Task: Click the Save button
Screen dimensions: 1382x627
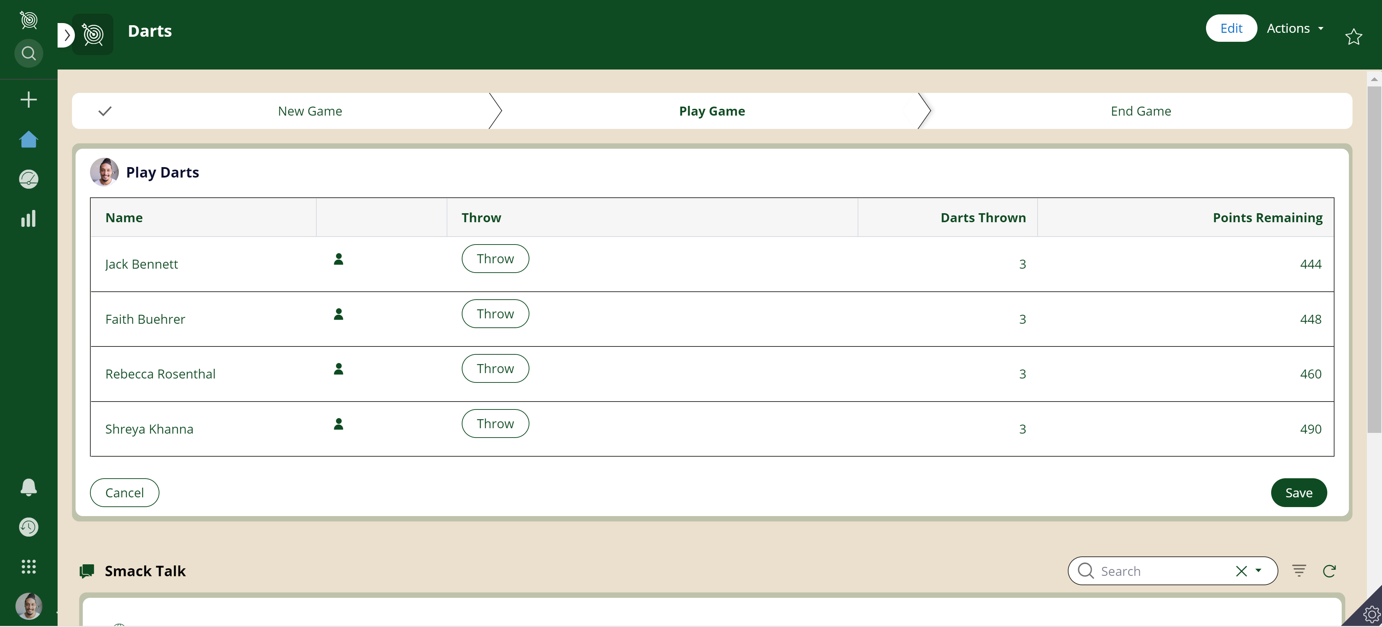Action: 1298,492
